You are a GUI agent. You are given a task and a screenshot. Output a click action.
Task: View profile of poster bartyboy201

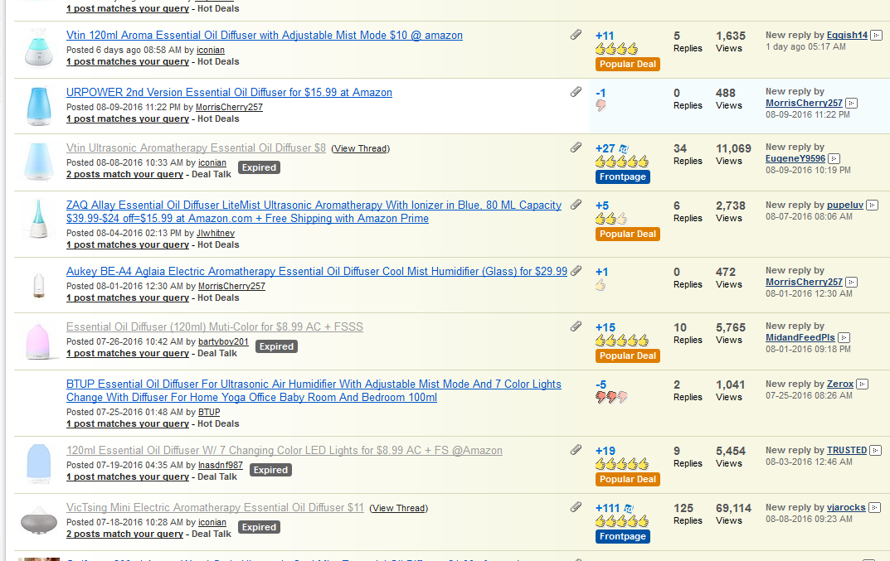click(x=223, y=341)
